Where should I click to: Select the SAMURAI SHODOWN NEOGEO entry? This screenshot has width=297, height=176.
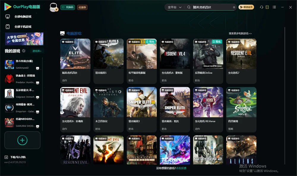tap(22, 122)
